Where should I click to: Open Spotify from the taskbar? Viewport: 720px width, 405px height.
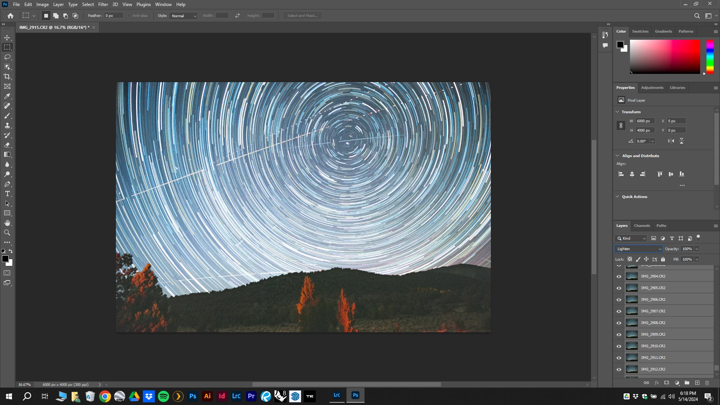(163, 396)
